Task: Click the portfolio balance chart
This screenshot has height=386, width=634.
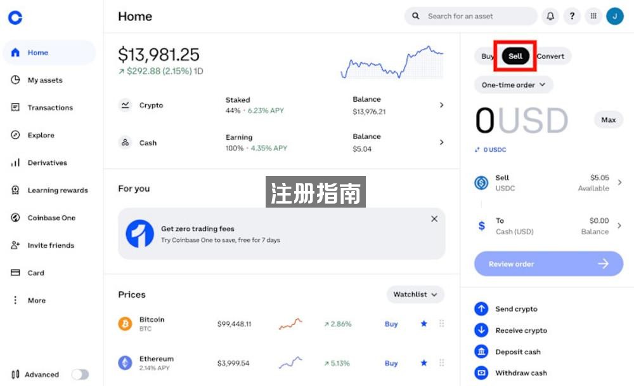Action: 392,62
